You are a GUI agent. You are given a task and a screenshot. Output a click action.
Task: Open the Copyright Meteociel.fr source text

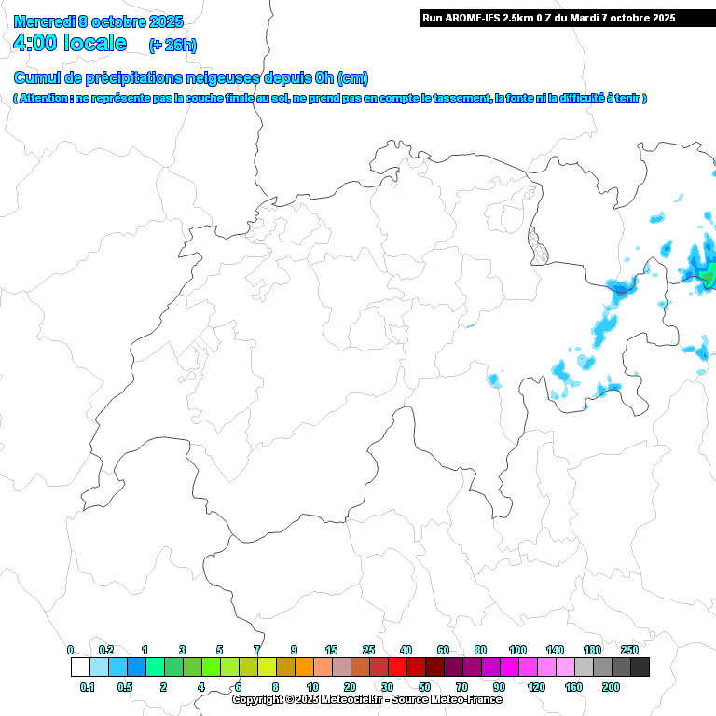coord(366,699)
